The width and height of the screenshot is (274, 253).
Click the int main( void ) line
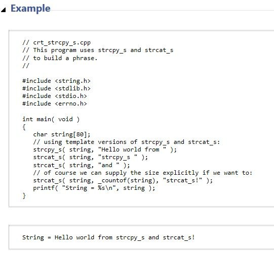[51, 119]
